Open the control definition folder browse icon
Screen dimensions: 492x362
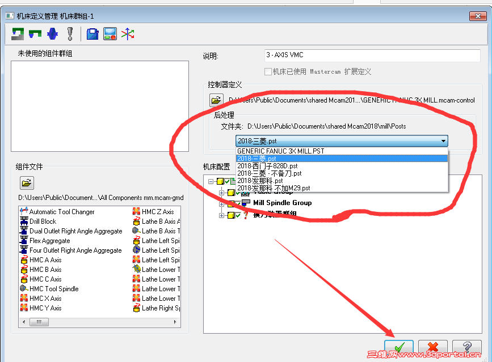[217, 100]
